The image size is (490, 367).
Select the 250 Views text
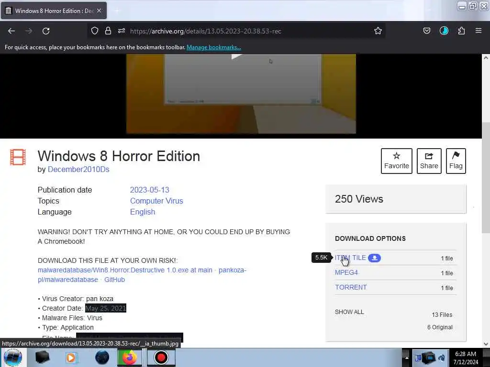359,199
